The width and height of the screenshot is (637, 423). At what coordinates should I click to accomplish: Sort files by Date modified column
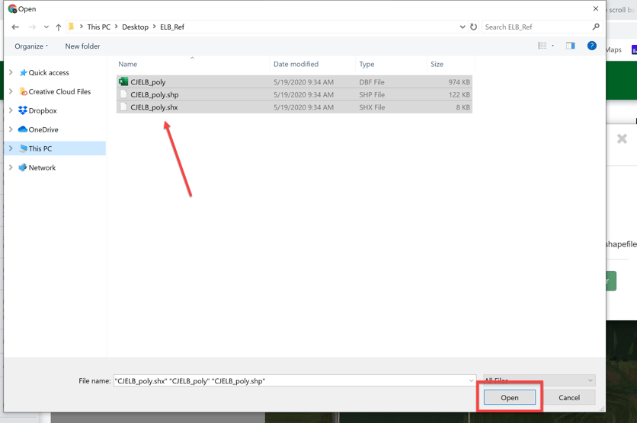pyautogui.click(x=296, y=64)
